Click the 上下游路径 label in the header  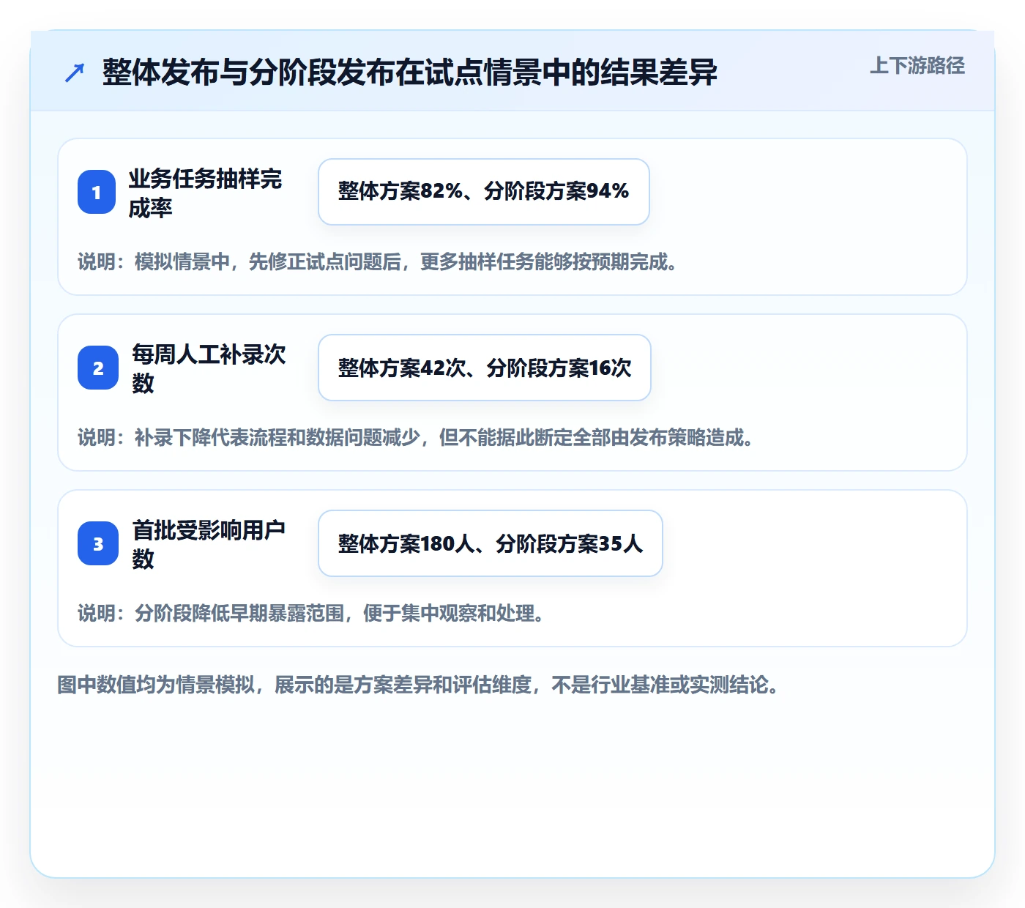[917, 66]
